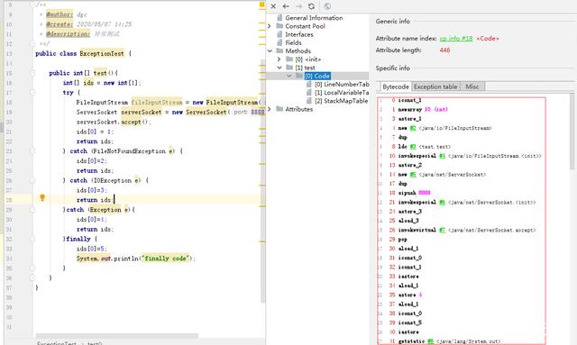Collapse the try block fold marker in gutter
Viewport: 577px width, 345px height.
[x=32, y=92]
